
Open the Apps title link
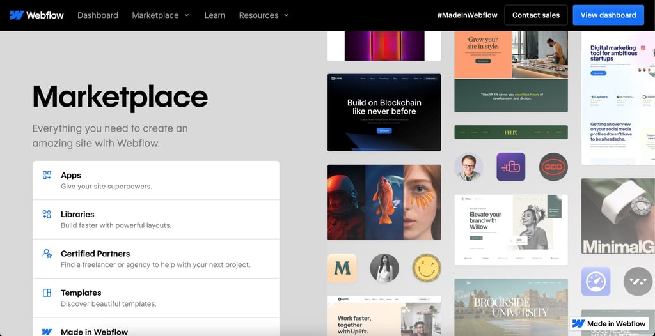click(71, 175)
